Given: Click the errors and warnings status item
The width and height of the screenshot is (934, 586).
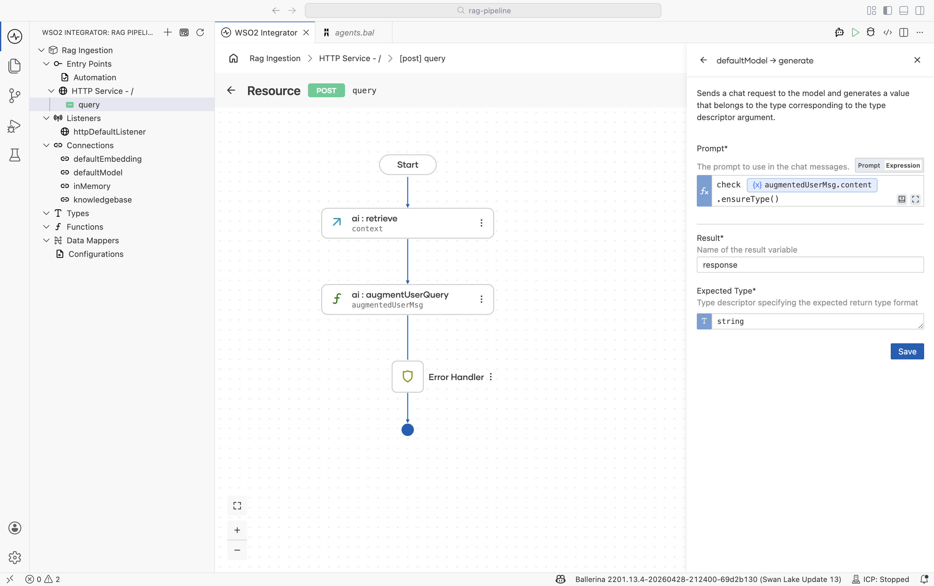Looking at the screenshot, I should point(43,579).
